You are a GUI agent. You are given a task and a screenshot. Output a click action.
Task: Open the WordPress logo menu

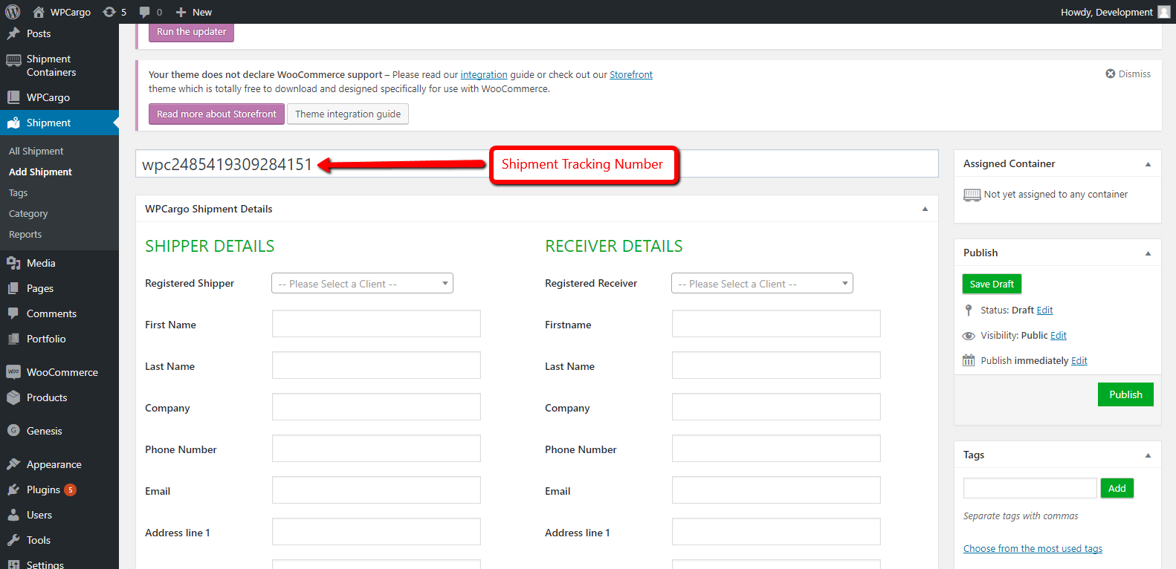[x=13, y=12]
